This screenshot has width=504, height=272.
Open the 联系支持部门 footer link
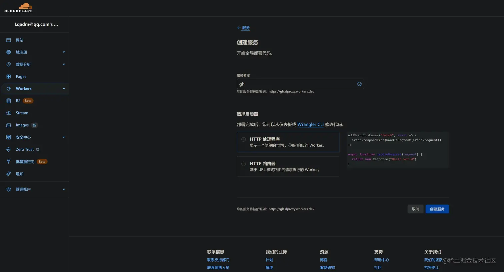coord(218,260)
